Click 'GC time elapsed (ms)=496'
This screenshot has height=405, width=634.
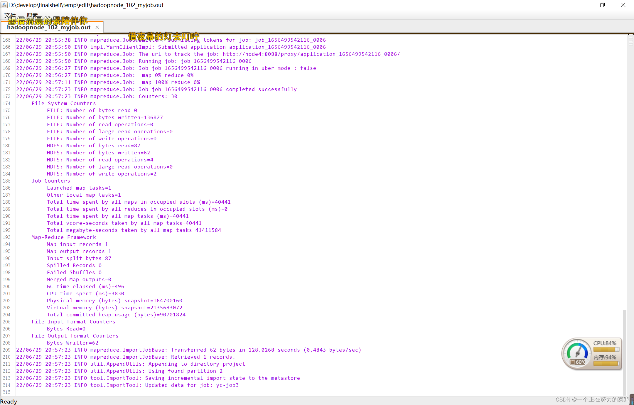pyautogui.click(x=85, y=286)
